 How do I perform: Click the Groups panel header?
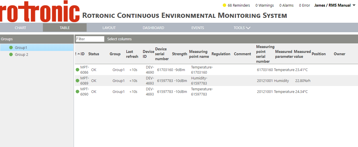[x=37, y=39]
